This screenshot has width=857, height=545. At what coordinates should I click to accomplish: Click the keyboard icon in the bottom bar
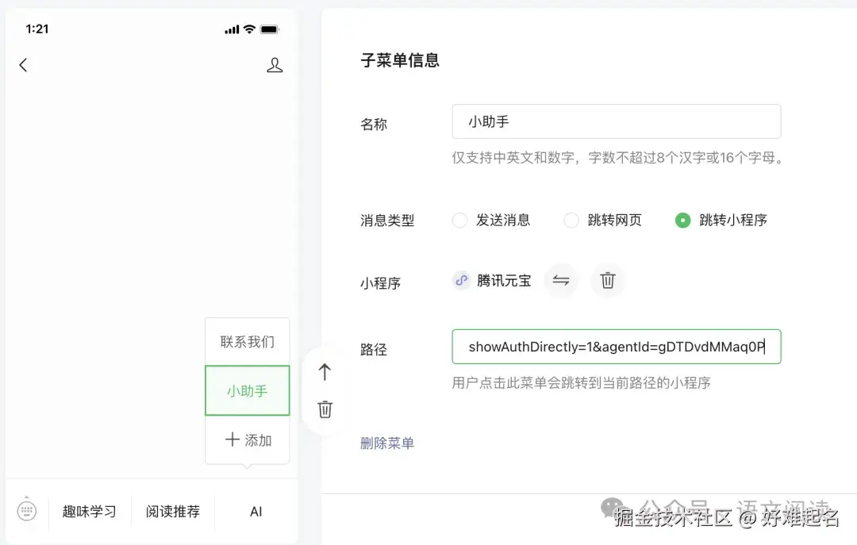pyautogui.click(x=27, y=512)
